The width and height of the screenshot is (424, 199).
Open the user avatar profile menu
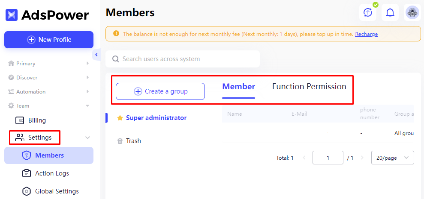pos(412,12)
